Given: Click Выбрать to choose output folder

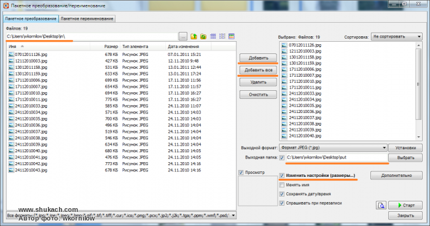Looking at the screenshot, I should (x=405, y=158).
